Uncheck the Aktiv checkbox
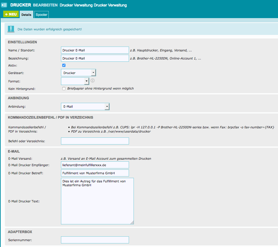 coord(64,65)
